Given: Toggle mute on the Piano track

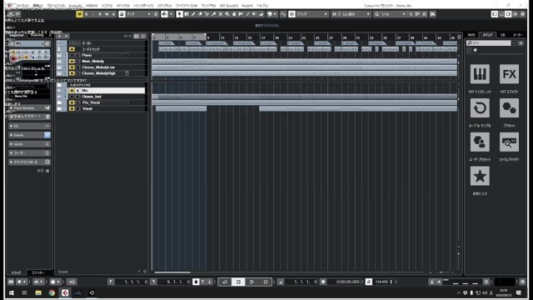Looking at the screenshot, I should 72,55.
